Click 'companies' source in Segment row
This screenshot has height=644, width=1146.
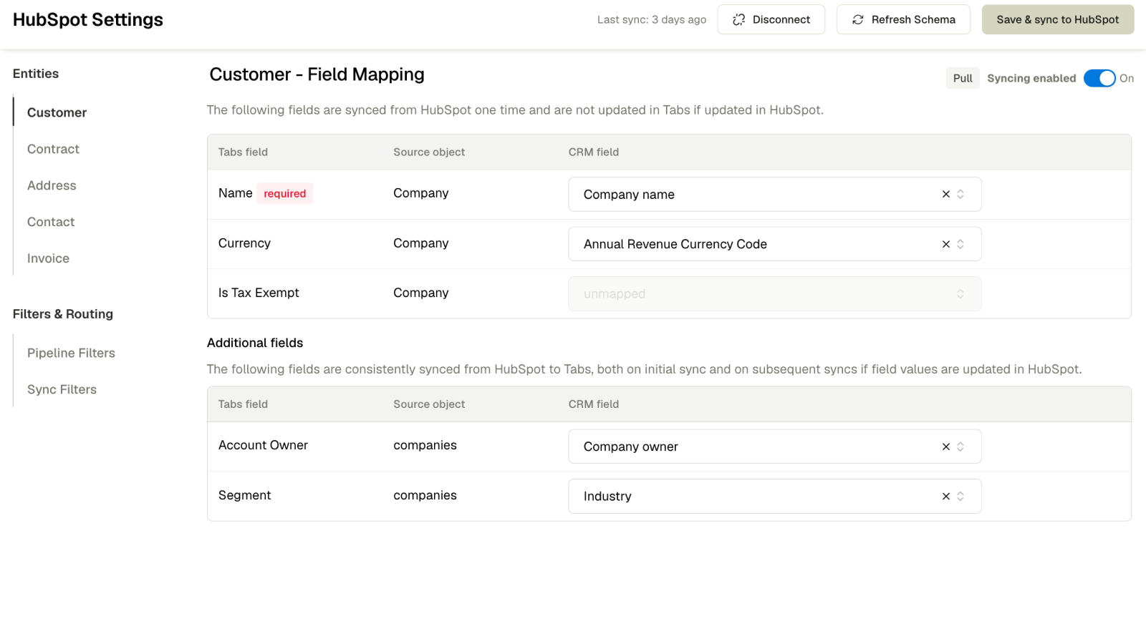pos(425,495)
